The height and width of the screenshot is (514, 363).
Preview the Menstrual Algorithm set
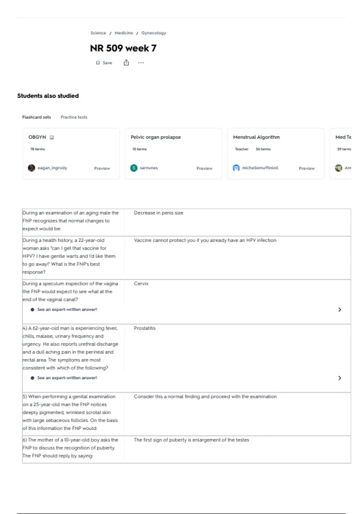click(307, 168)
